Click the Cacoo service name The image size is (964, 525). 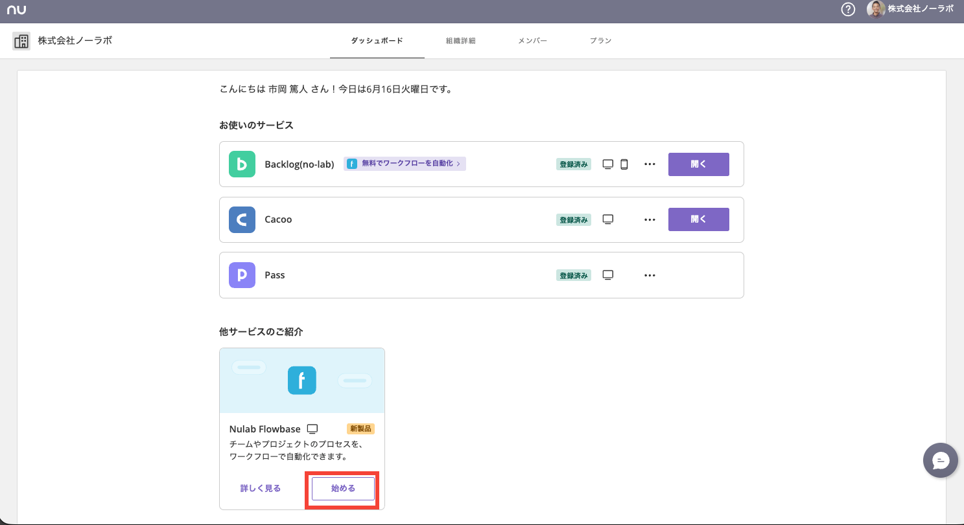[x=278, y=219]
